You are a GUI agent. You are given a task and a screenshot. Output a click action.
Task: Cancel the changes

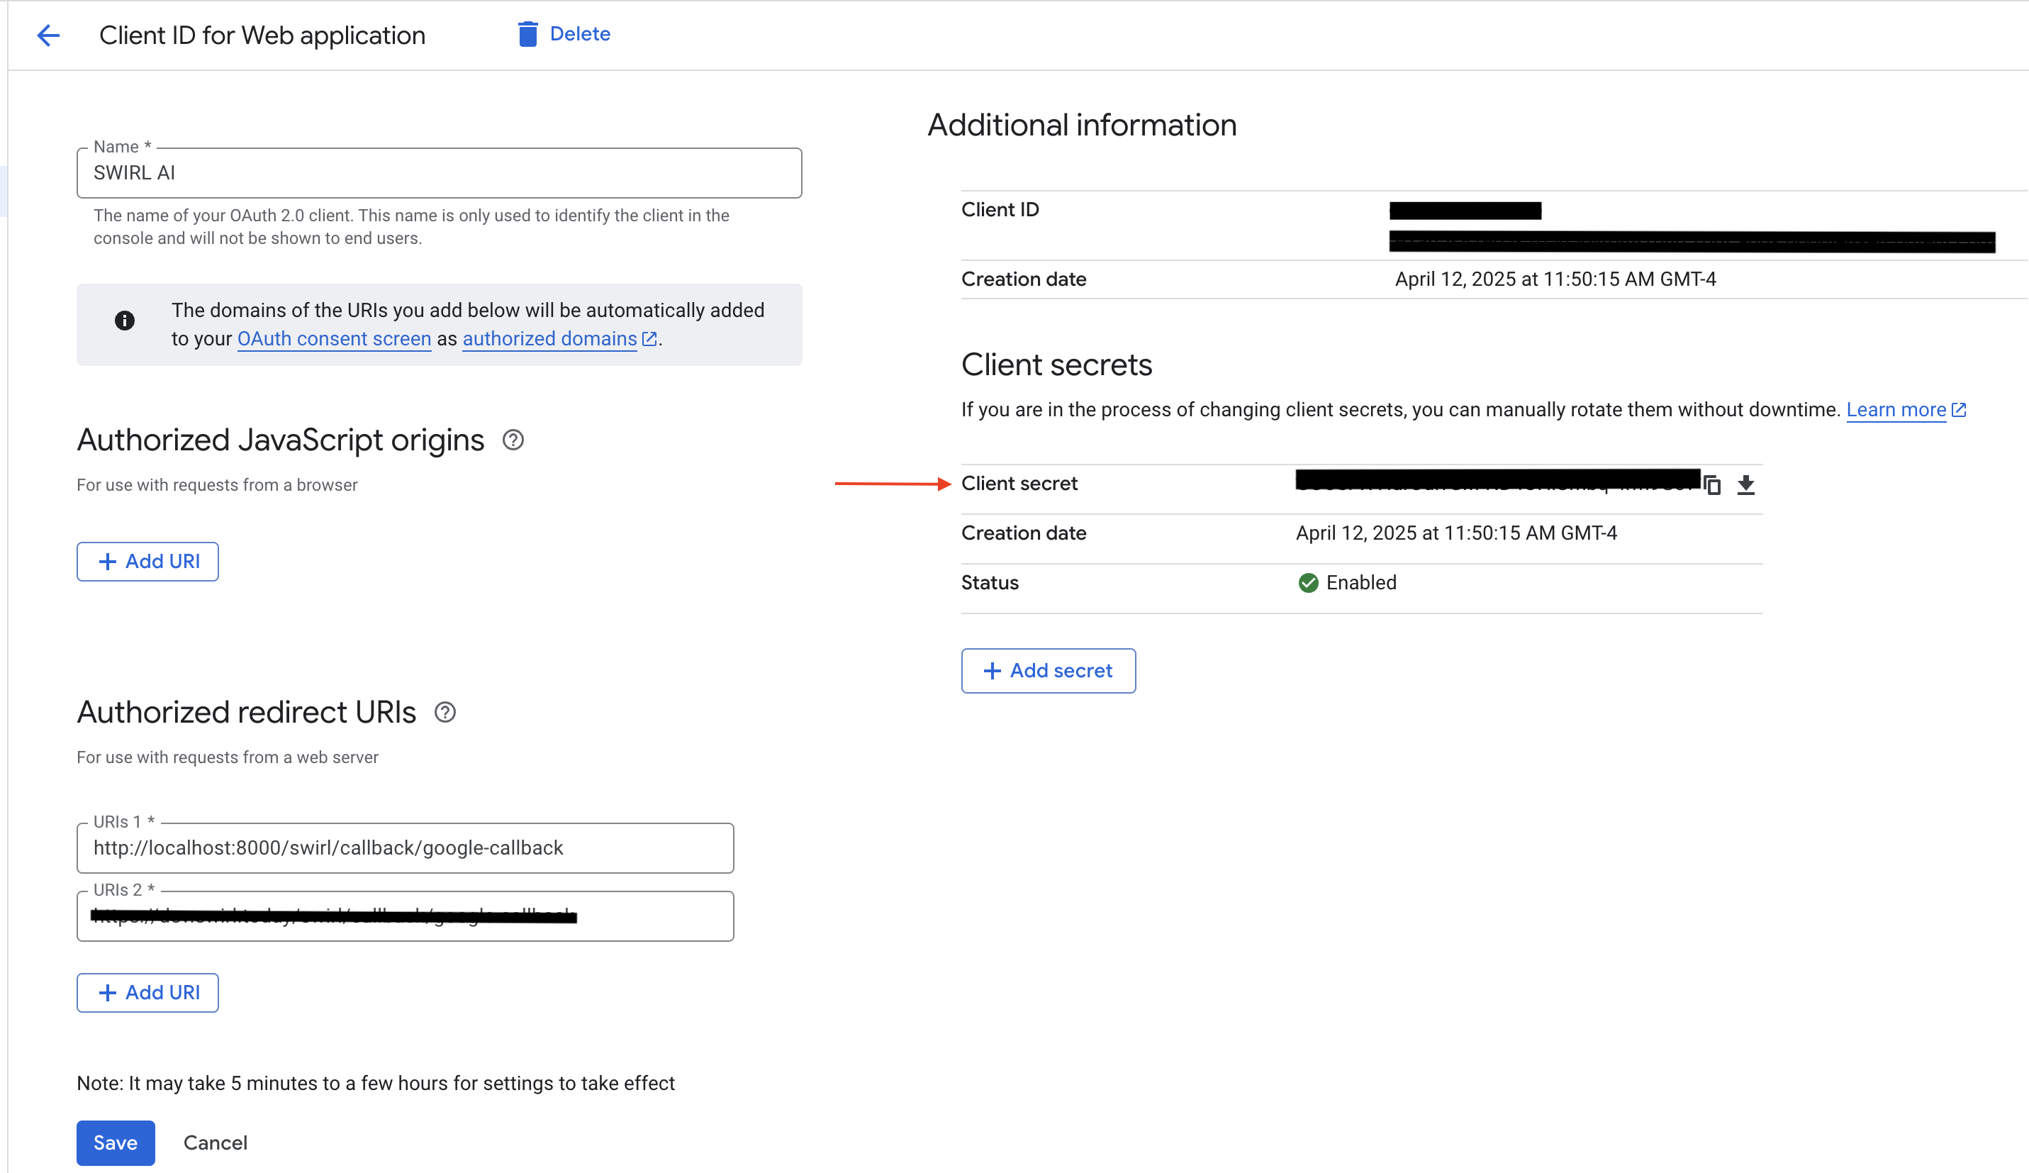click(215, 1143)
